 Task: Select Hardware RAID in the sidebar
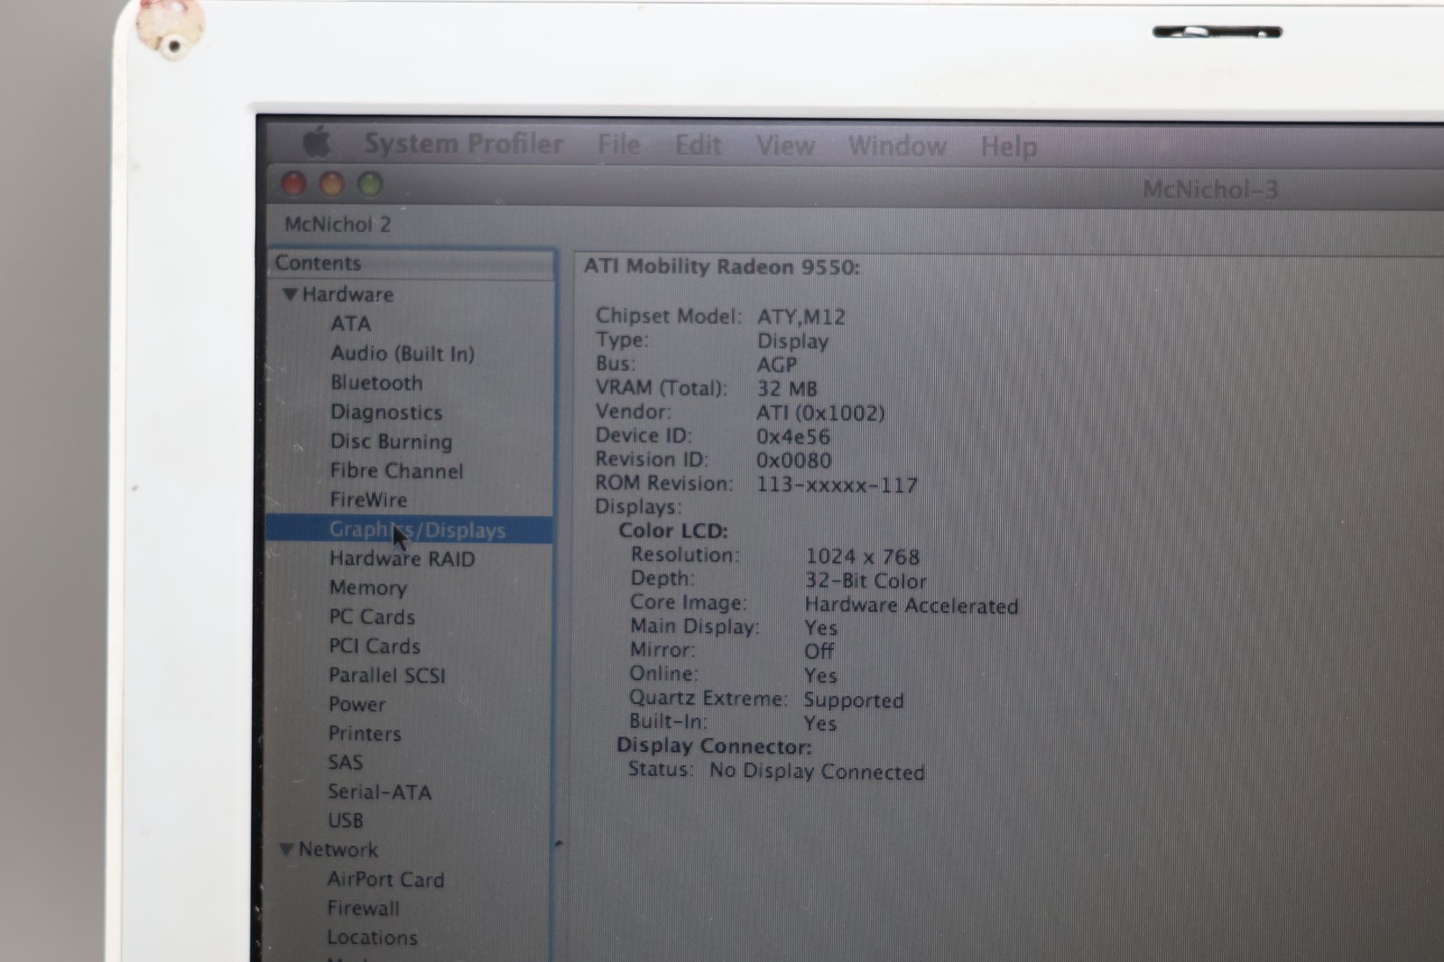pyautogui.click(x=402, y=559)
